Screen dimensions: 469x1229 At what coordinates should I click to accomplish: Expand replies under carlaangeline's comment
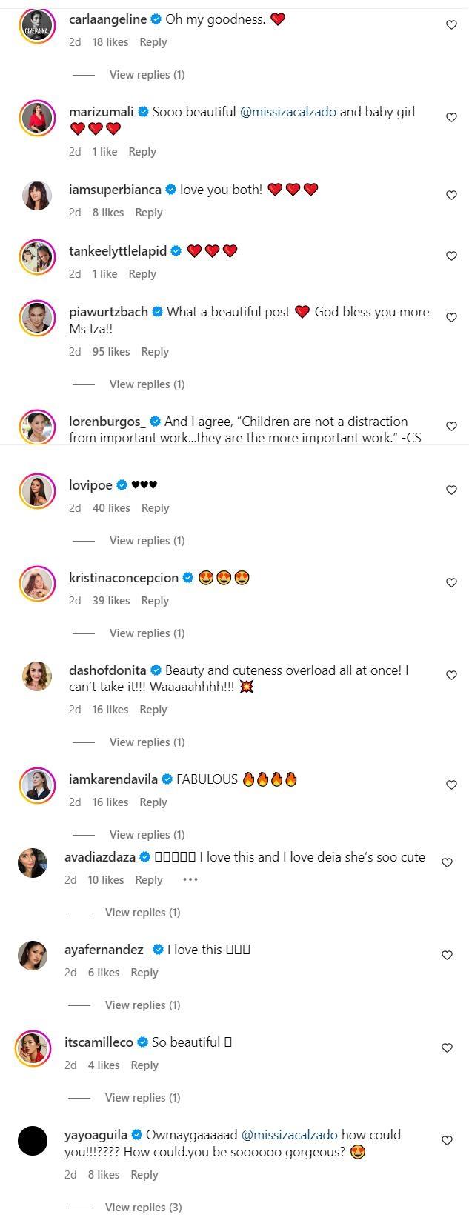click(147, 74)
